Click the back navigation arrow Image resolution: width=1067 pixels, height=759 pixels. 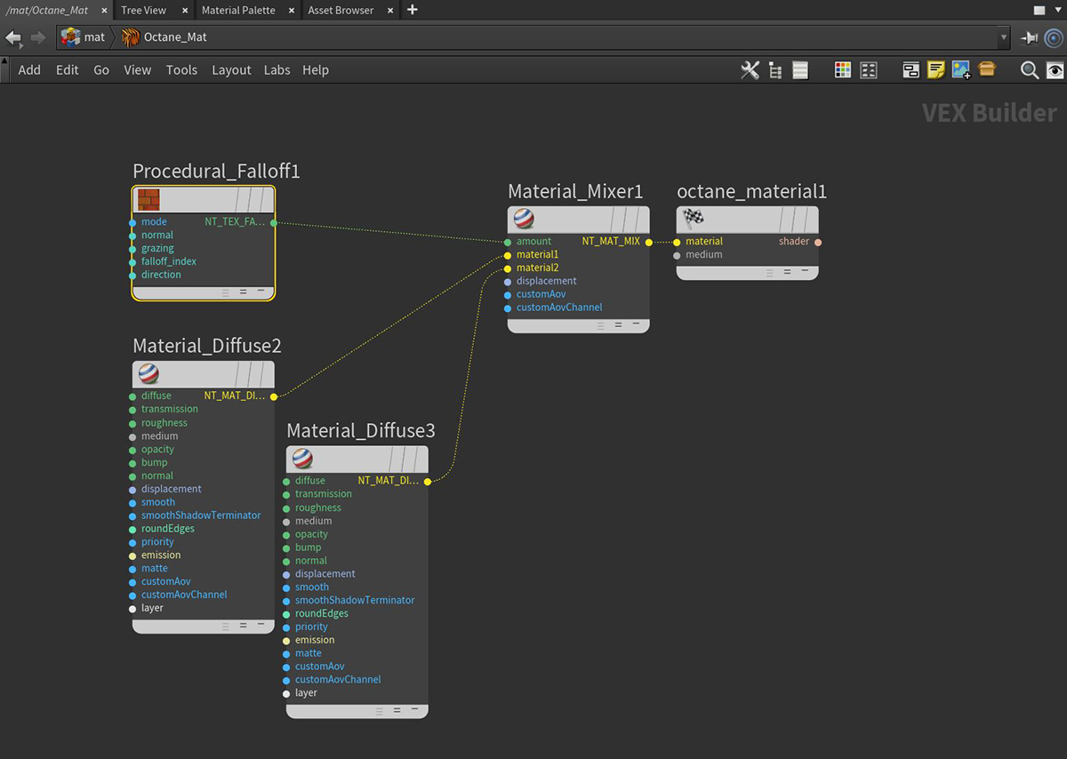click(13, 37)
